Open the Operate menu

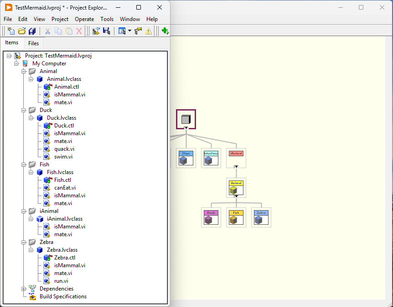84,19
